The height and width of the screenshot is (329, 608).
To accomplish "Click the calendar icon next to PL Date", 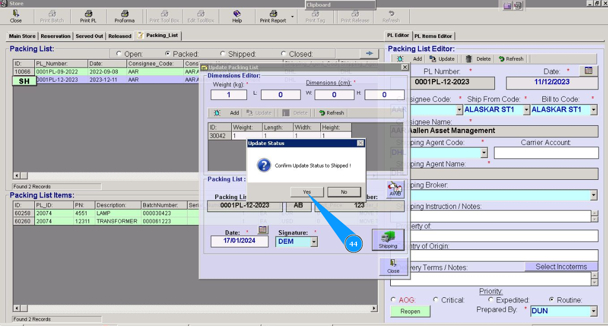I will [588, 71].
